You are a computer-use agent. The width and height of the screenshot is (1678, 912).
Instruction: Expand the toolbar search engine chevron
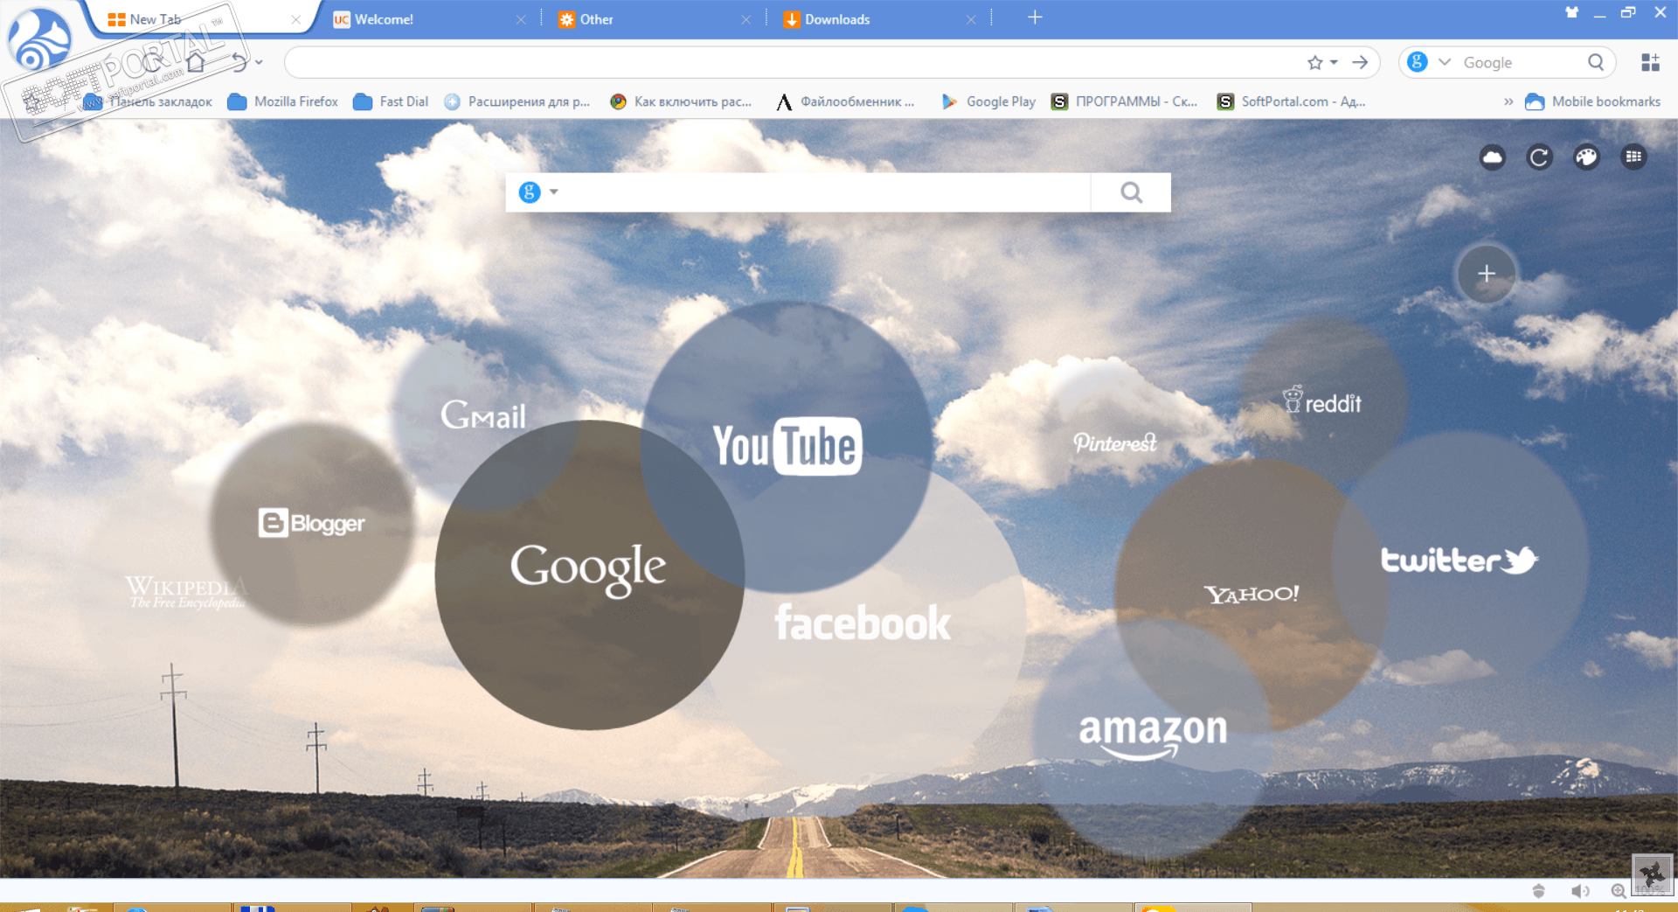[x=1445, y=62]
